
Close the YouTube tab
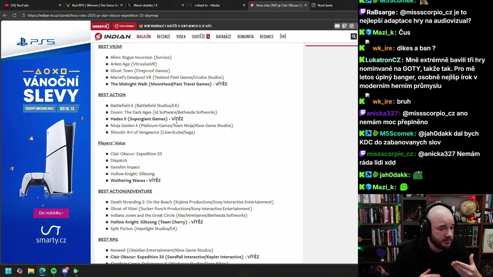click(x=60, y=5)
